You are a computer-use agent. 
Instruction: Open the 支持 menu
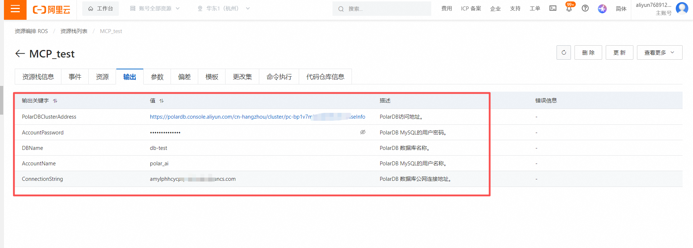click(x=515, y=9)
